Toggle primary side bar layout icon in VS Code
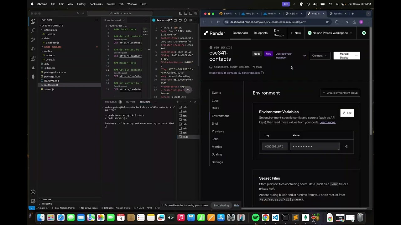The height and width of the screenshot is (225, 401). 180,13
